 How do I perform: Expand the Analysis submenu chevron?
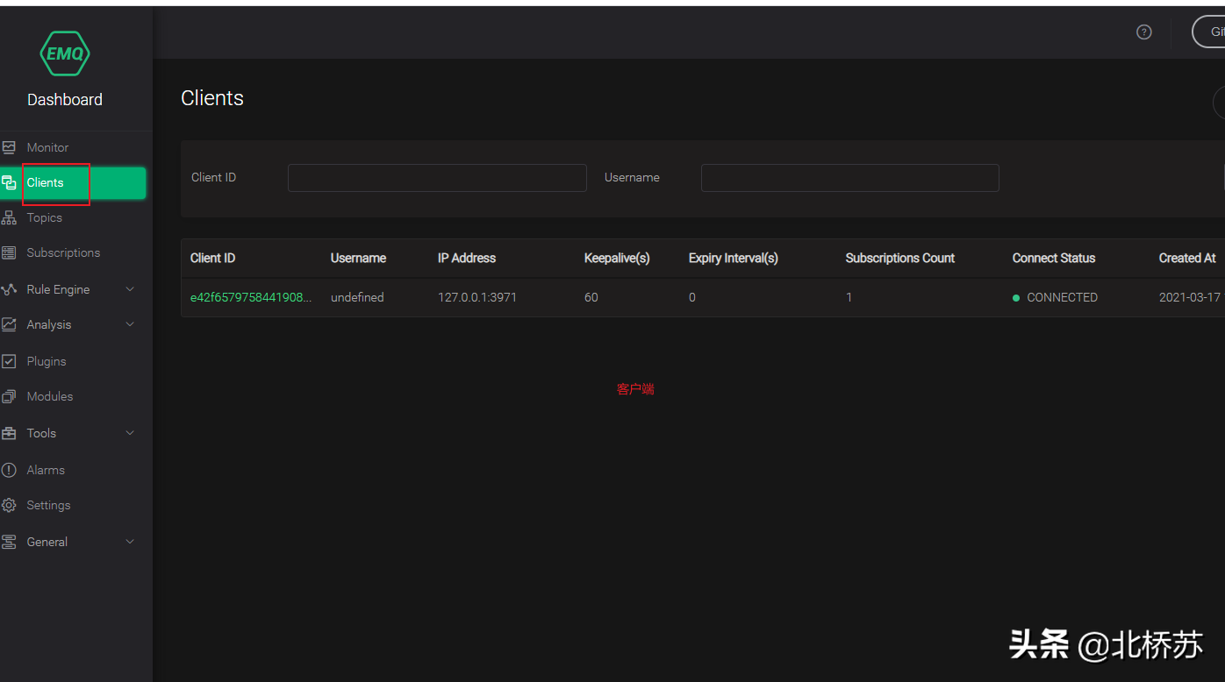pyautogui.click(x=130, y=324)
